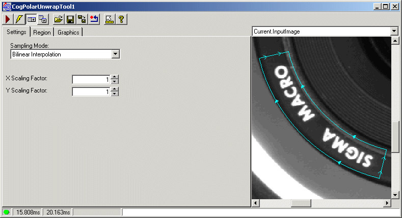Click the CogPolarUnwrapTool1 title bar icon
The width and height of the screenshot is (402, 218).
click(7, 7)
